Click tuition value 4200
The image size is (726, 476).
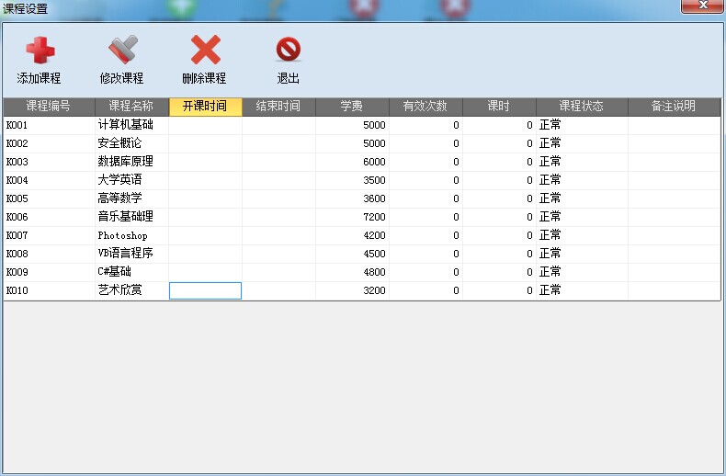click(375, 235)
